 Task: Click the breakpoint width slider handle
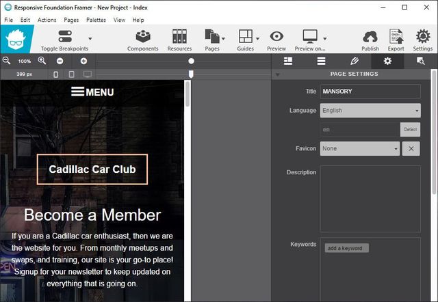(x=191, y=73)
